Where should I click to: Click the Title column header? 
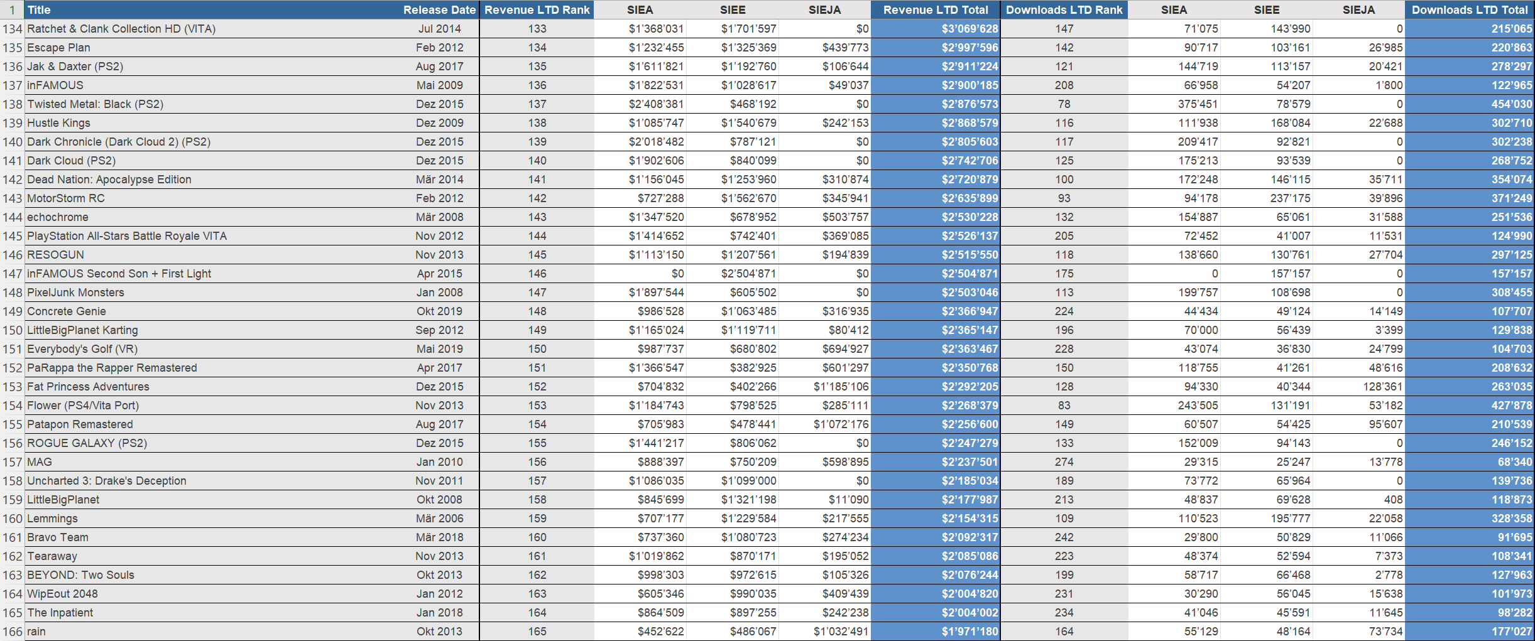click(39, 9)
